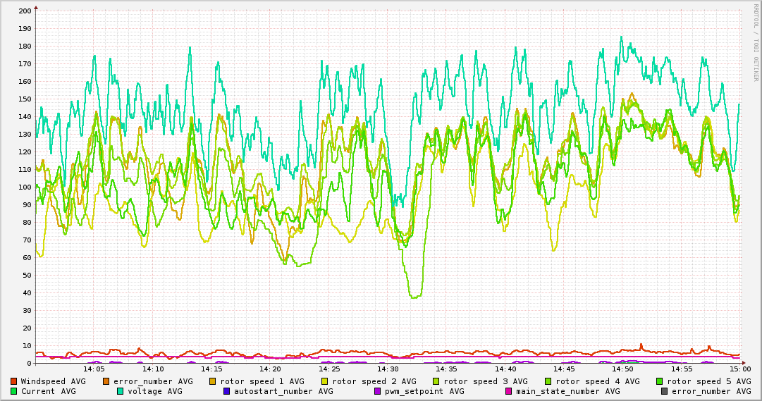
Task: Click the 160 y-axis tick label
Action: pos(24,81)
